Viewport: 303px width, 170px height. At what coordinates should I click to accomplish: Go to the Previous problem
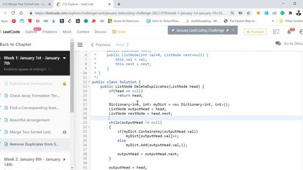click(100, 45)
